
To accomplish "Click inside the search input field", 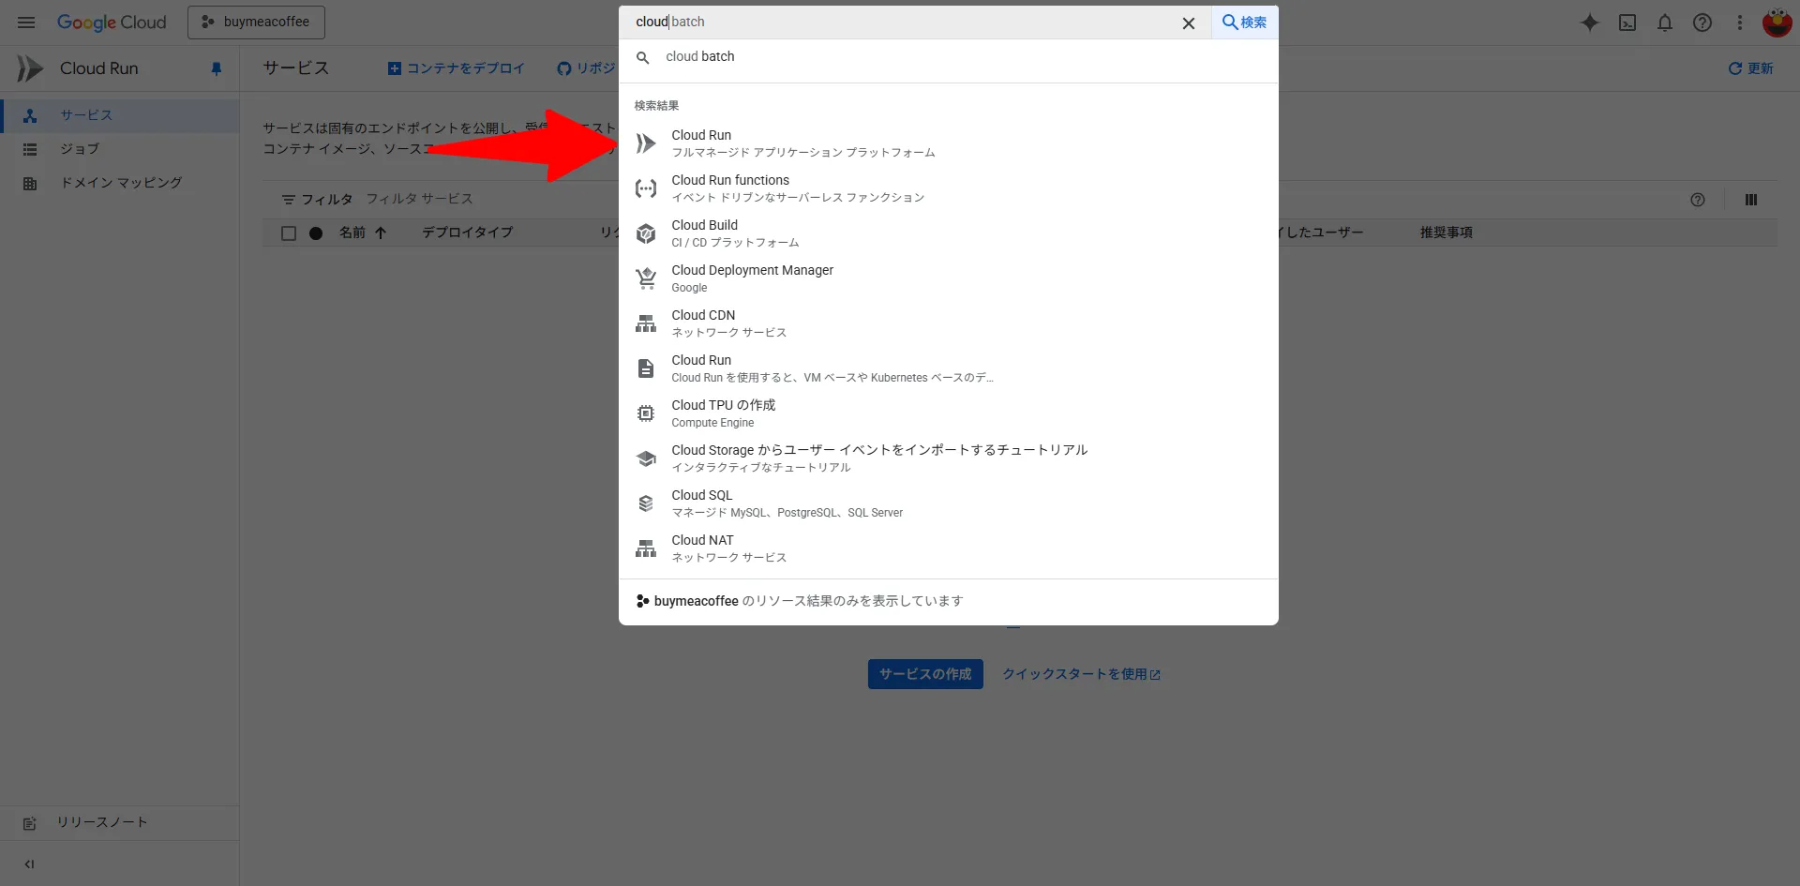I will (x=900, y=23).
